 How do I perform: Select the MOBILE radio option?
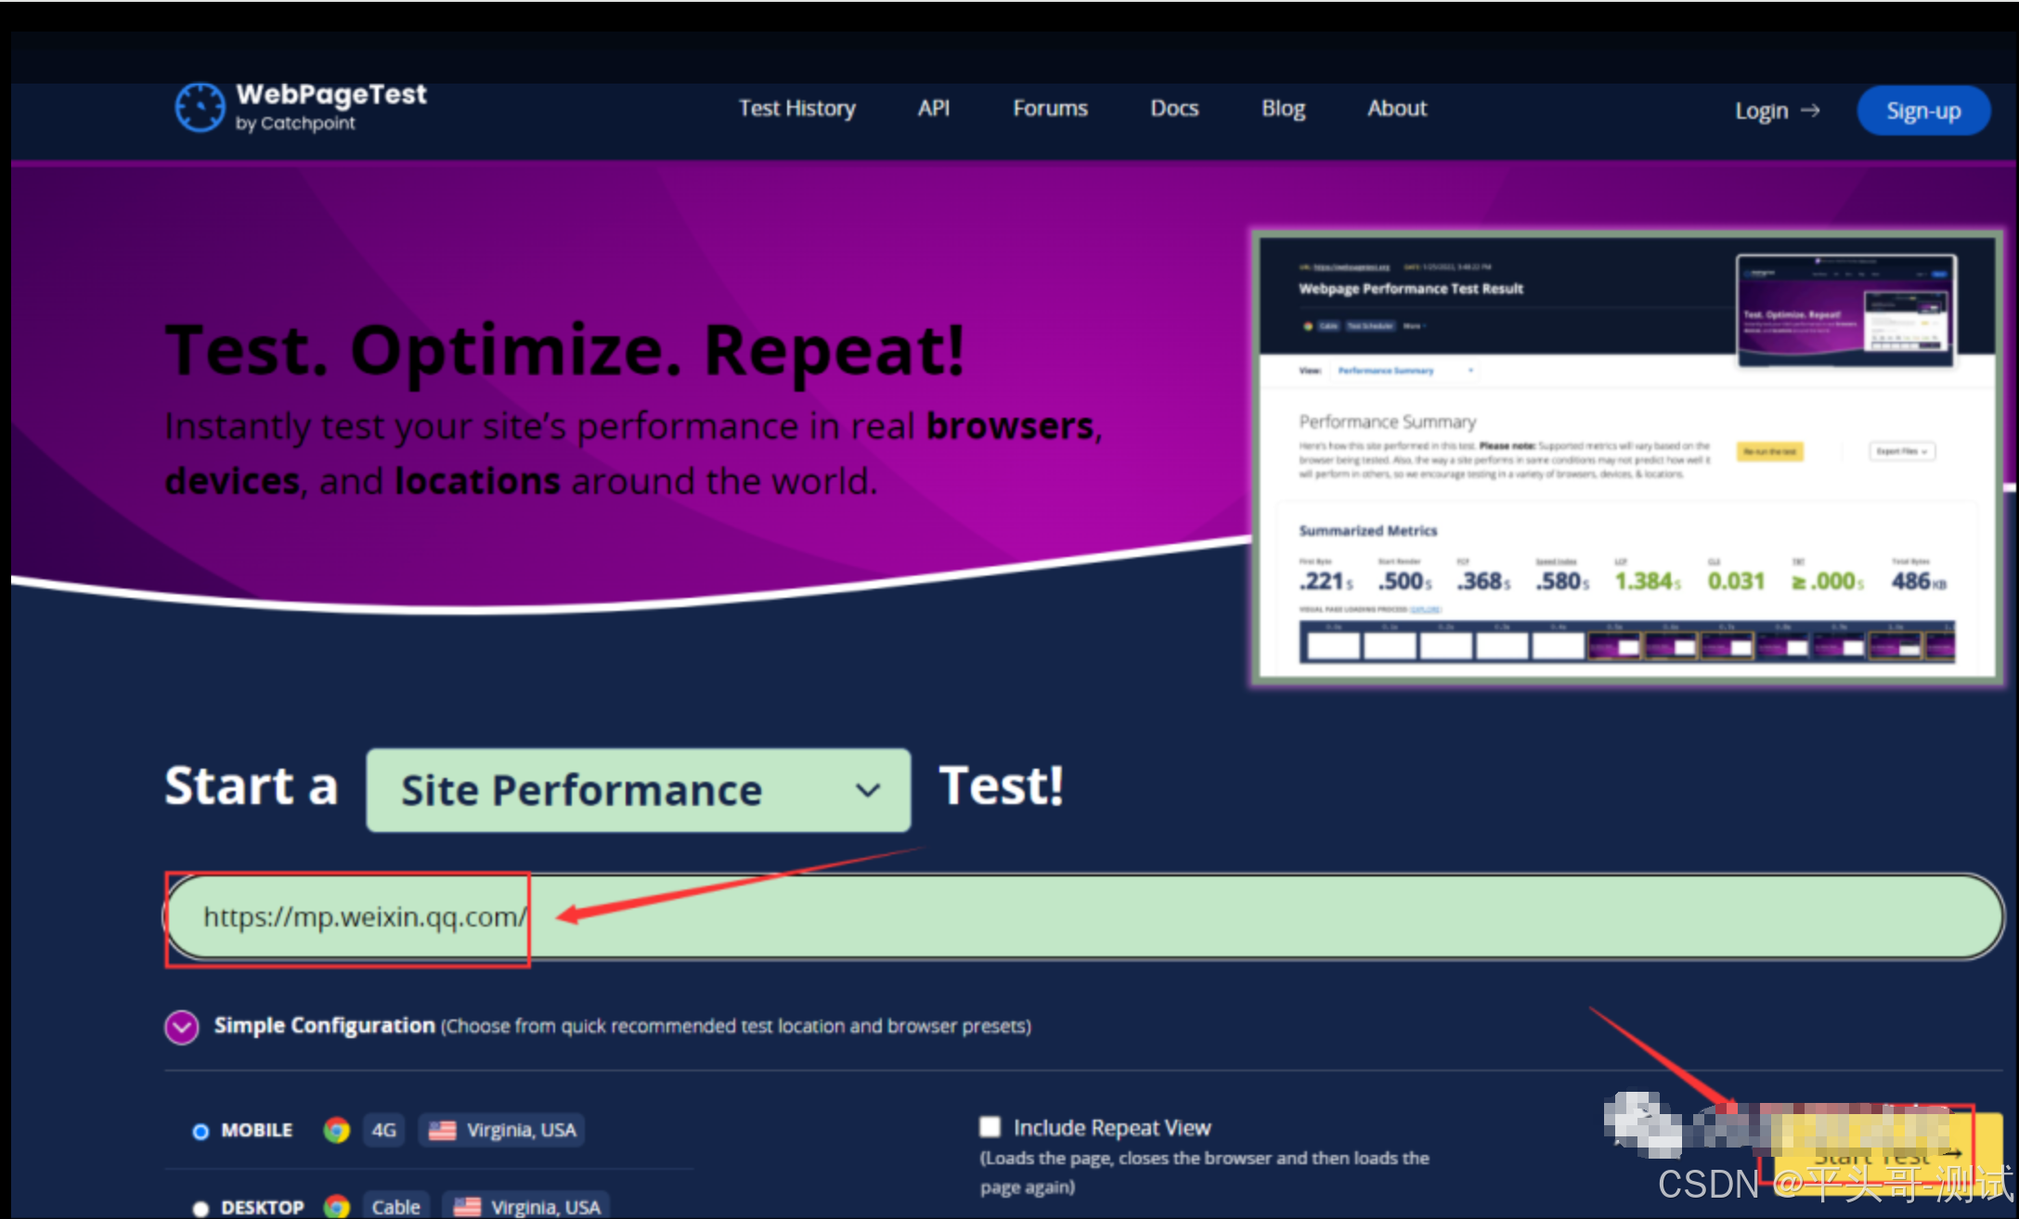[201, 1131]
